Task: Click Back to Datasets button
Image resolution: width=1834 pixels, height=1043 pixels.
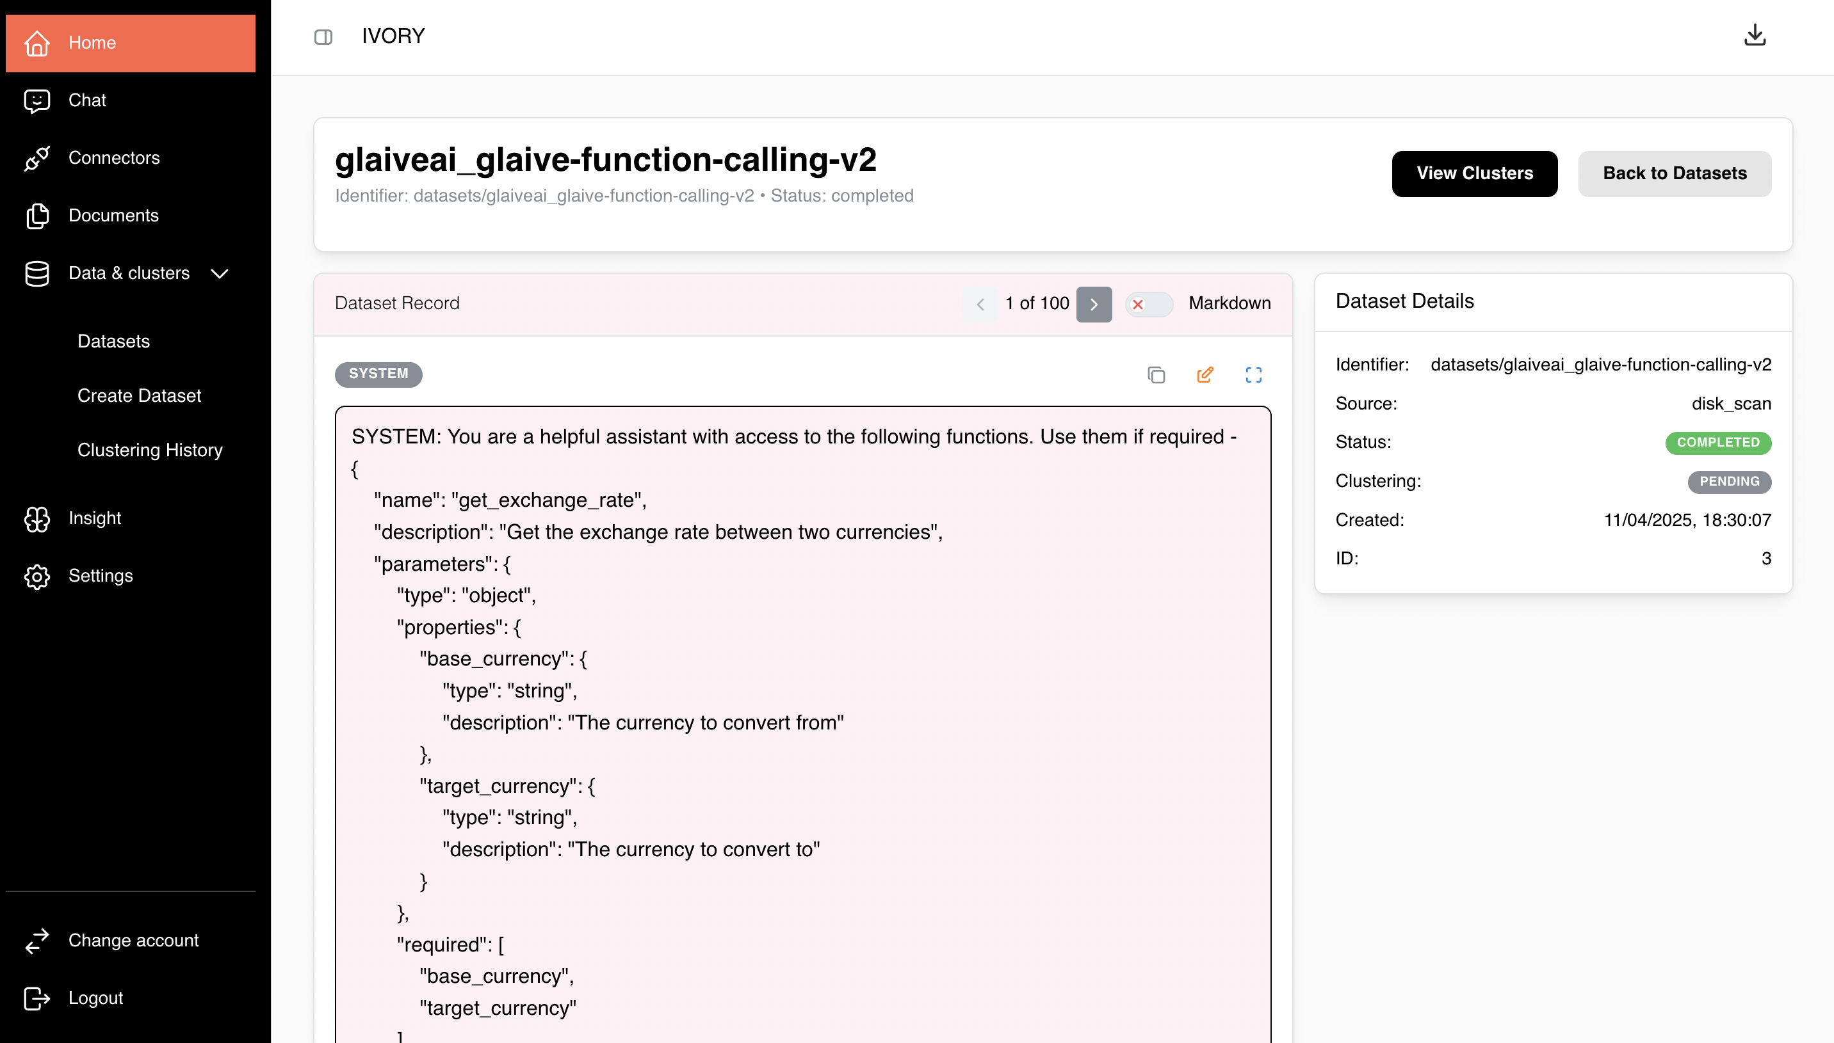Action: click(x=1673, y=173)
